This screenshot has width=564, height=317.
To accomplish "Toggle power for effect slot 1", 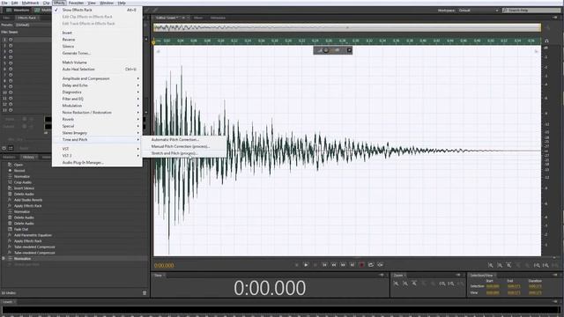I will [11, 40].
